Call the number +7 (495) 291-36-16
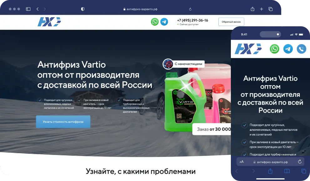The width and height of the screenshot is (310, 181). point(193,20)
